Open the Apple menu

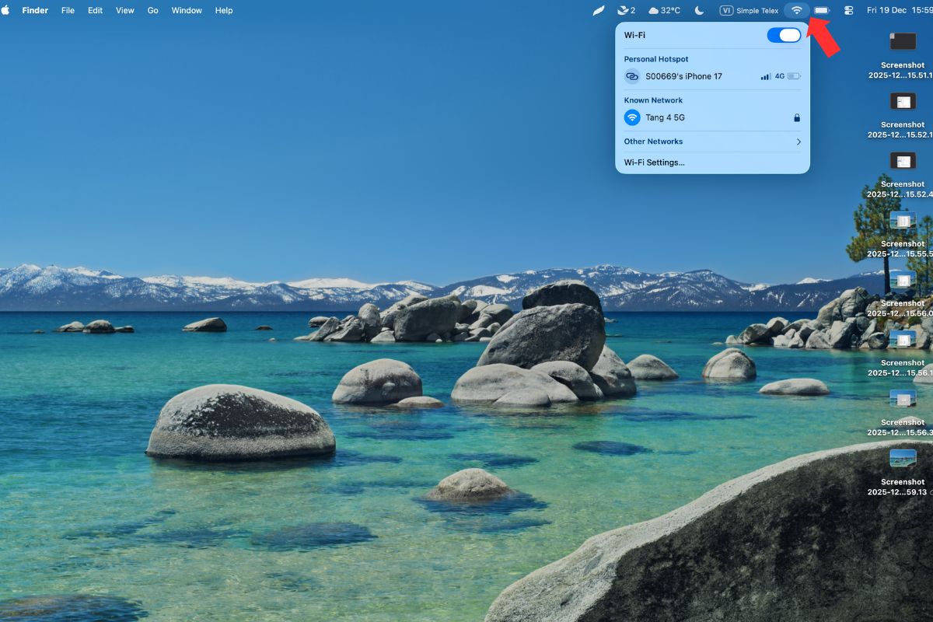6,10
